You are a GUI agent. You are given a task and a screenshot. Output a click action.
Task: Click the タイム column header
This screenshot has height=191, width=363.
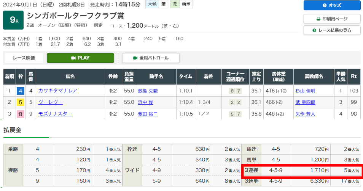click(186, 77)
